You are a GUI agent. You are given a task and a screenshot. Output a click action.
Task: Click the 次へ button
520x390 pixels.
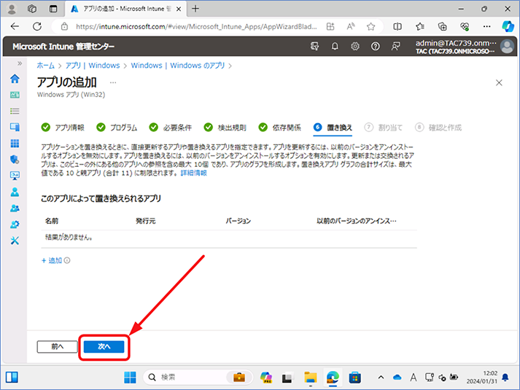104,346
